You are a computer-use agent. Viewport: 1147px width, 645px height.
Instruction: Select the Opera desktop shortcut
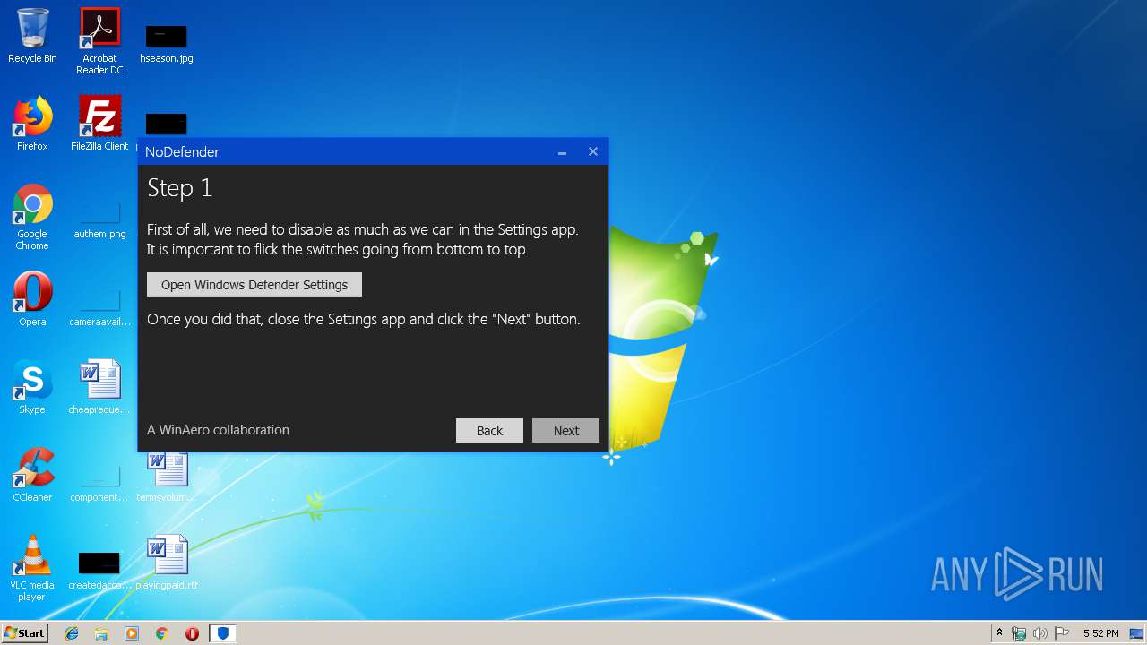(x=32, y=299)
